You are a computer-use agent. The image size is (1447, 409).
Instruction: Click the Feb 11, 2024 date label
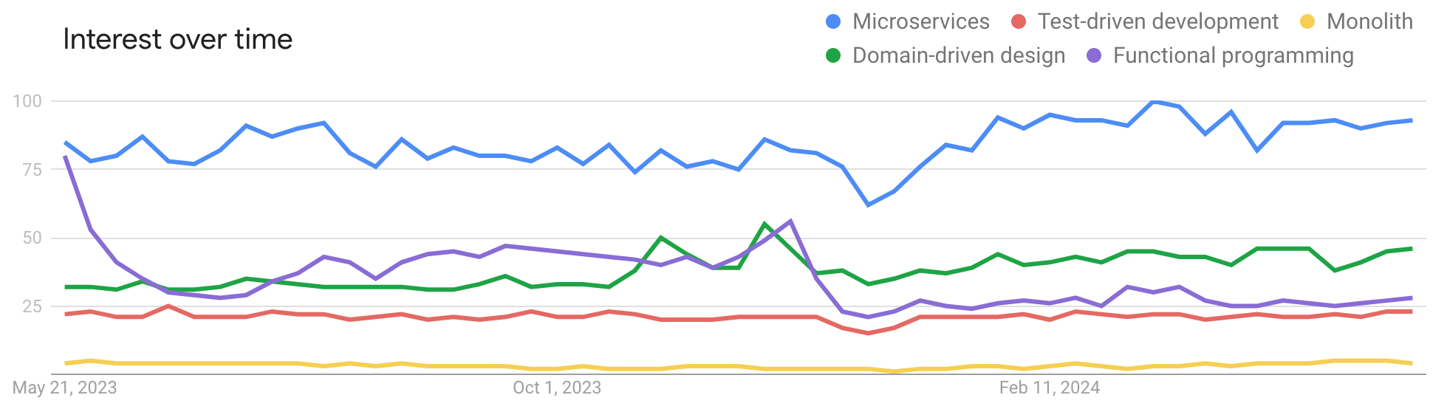[x=1050, y=388]
